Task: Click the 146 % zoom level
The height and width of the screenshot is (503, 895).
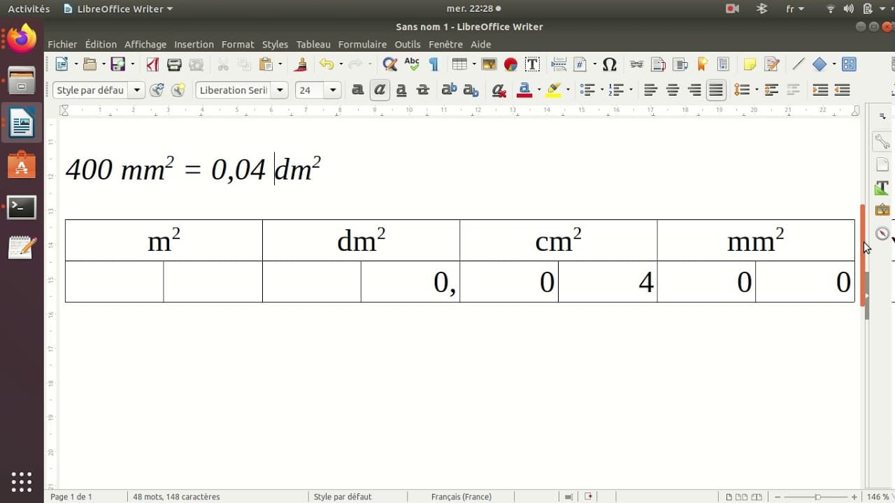Action: point(879,497)
